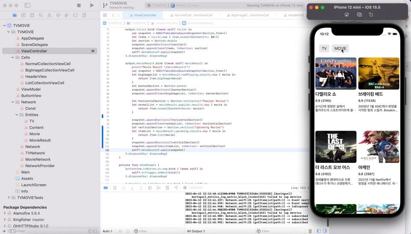411x234 pixels.
Task: Pause program execution in debug bar
Action: (x=115, y=188)
